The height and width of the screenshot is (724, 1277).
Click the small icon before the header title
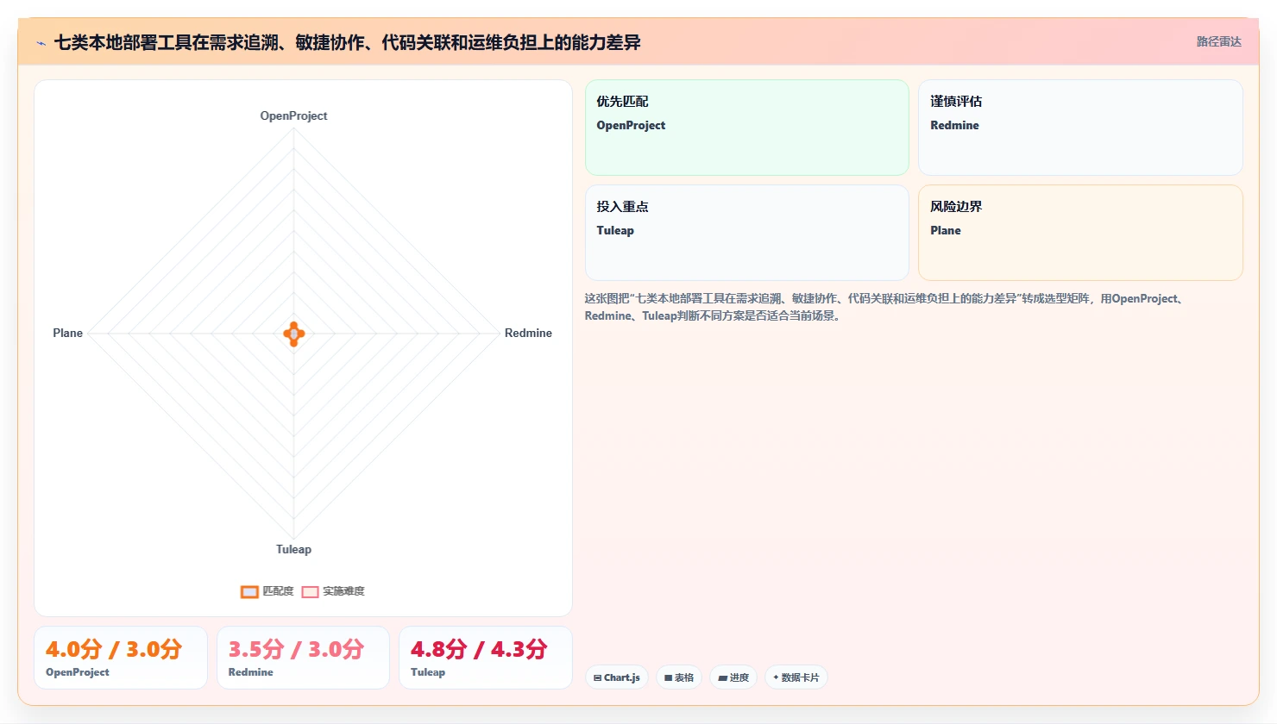click(41, 43)
